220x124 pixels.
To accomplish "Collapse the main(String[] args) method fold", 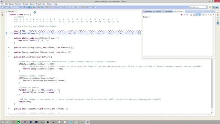I will [9, 38].
